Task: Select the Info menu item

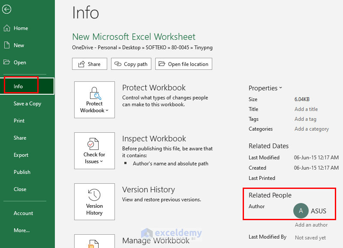Action: coord(18,87)
